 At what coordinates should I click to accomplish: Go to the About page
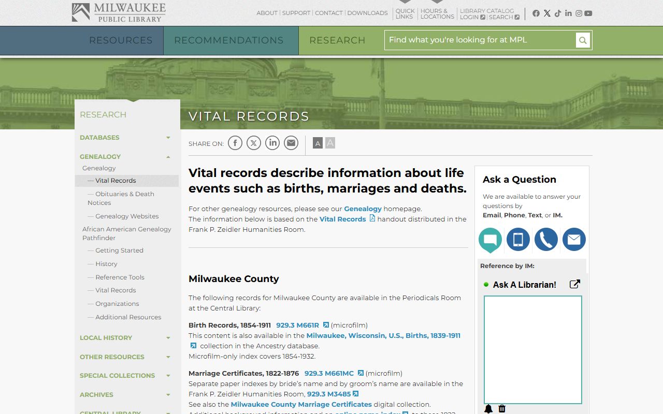pyautogui.click(x=267, y=13)
